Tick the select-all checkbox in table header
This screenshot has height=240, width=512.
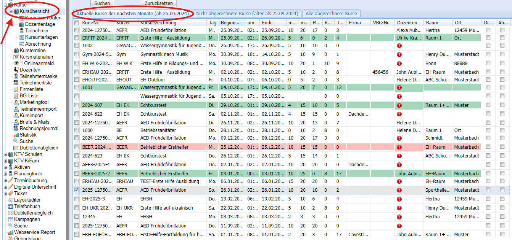77,23
